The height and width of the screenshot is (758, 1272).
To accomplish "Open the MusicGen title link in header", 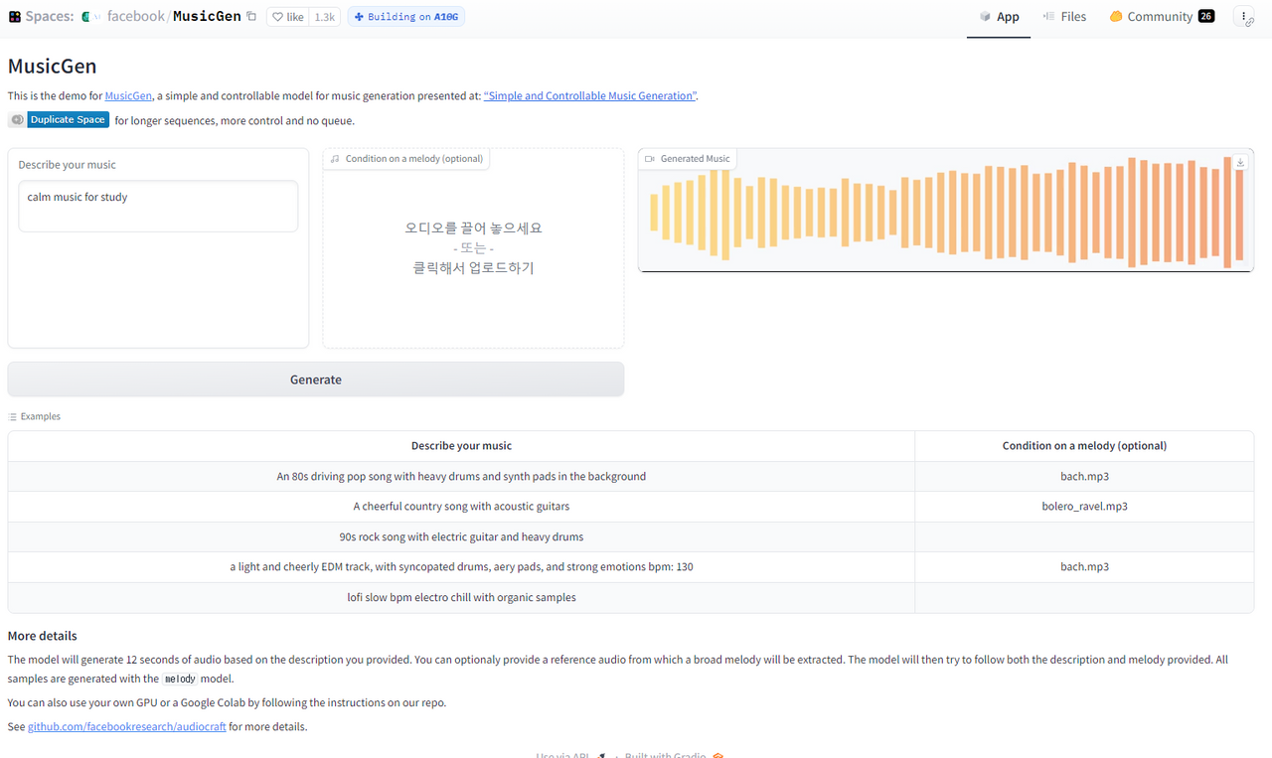I will (207, 17).
